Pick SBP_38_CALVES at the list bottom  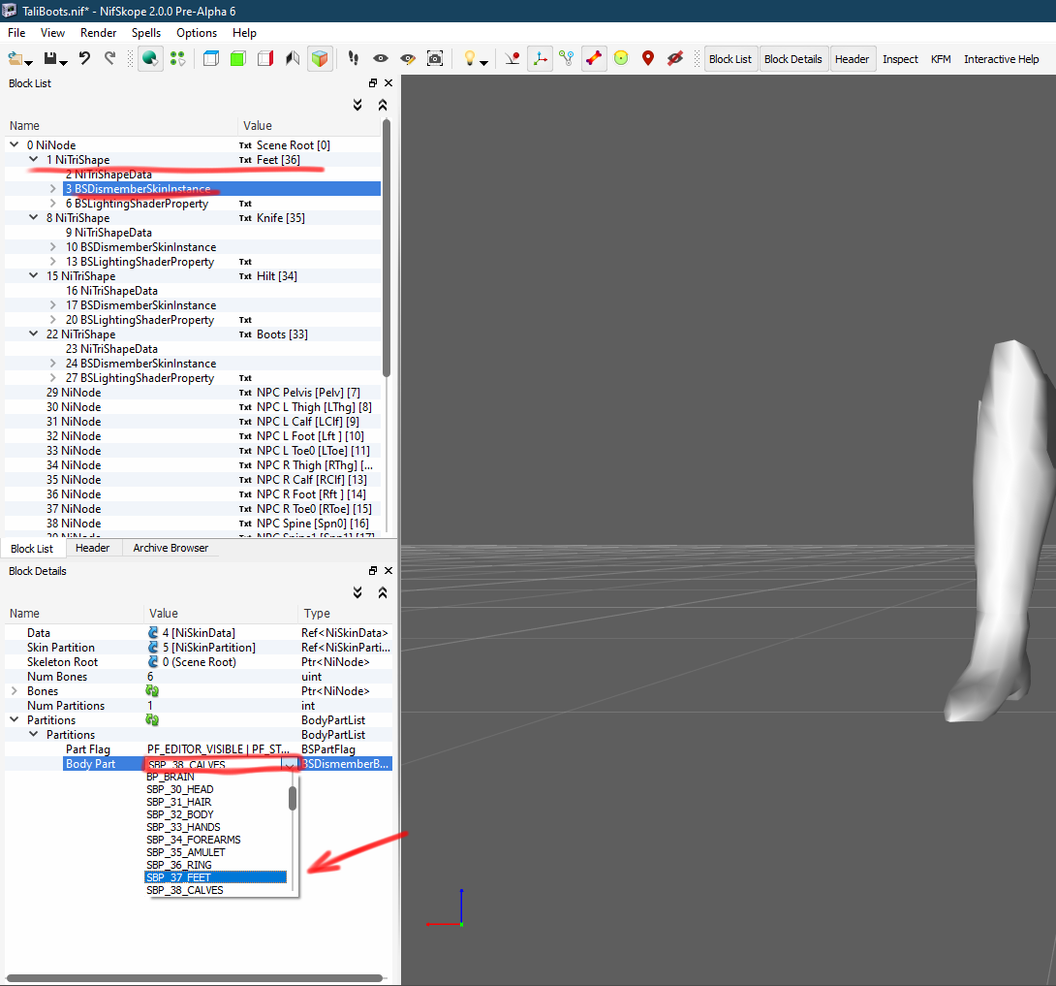[215, 890]
